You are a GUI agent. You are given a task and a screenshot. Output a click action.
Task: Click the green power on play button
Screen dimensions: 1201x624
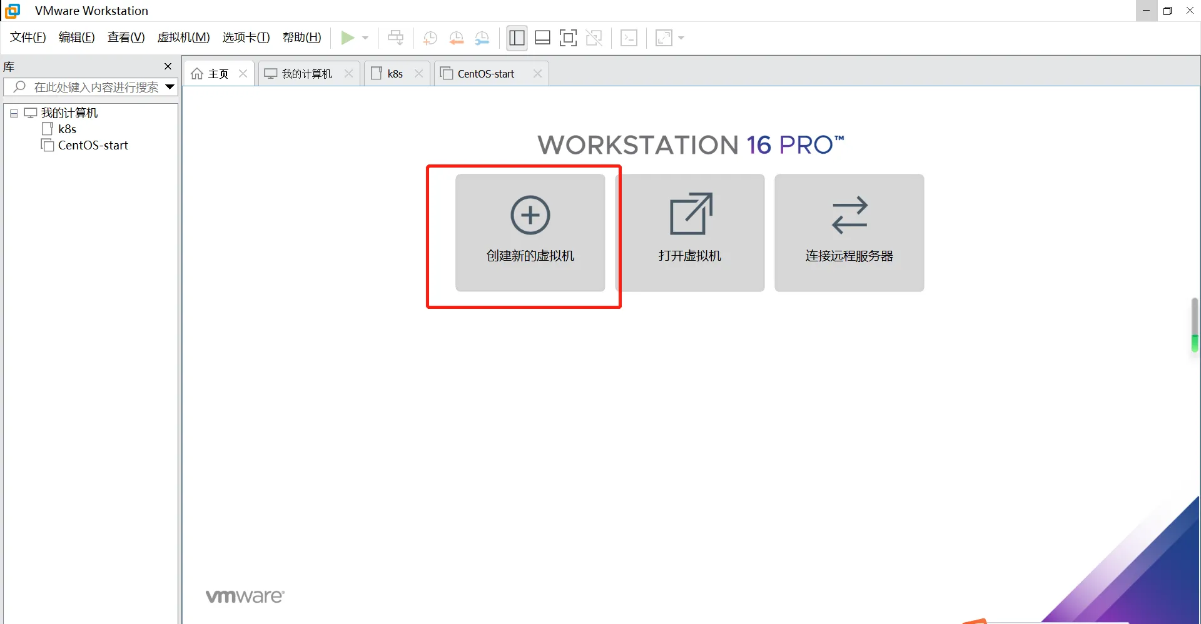(x=348, y=38)
